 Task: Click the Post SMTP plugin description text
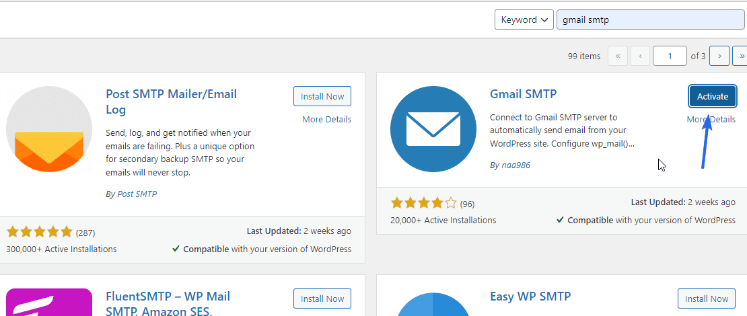[x=180, y=153]
